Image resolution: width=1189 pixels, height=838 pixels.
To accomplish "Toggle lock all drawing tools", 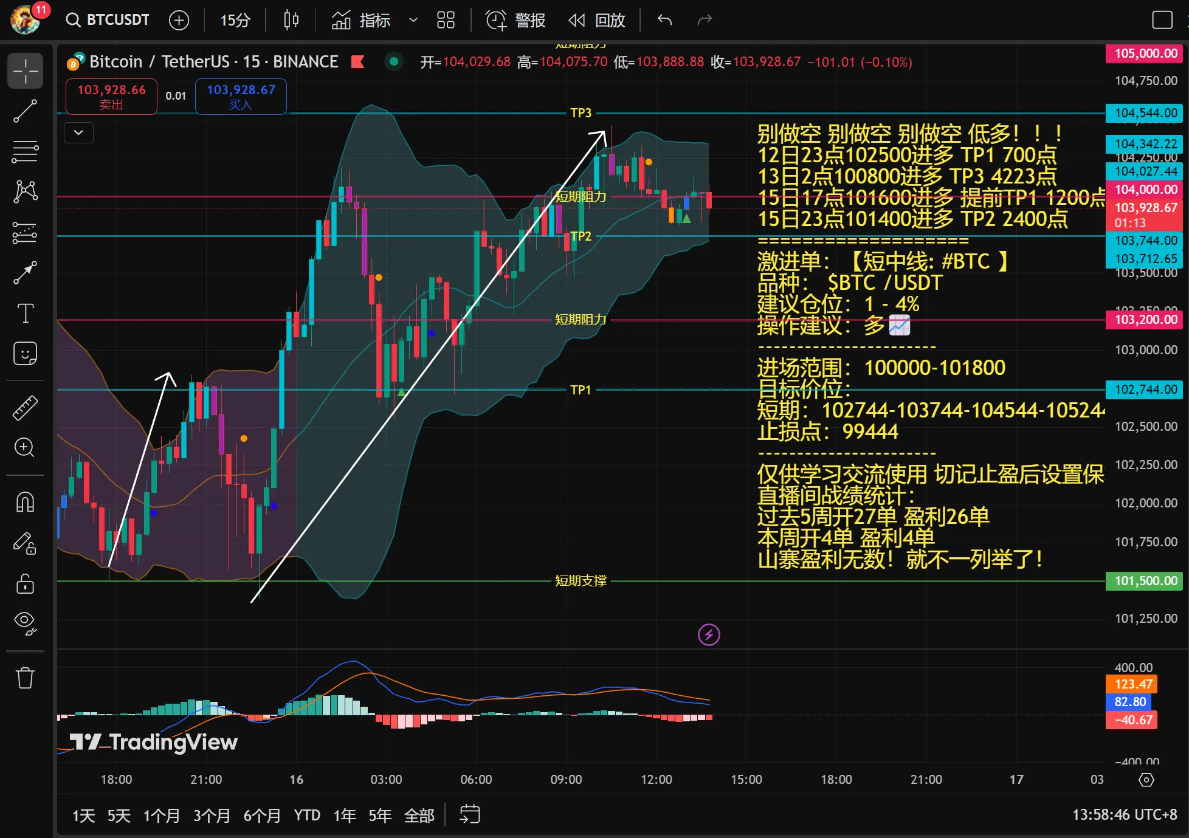I will pos(25,583).
